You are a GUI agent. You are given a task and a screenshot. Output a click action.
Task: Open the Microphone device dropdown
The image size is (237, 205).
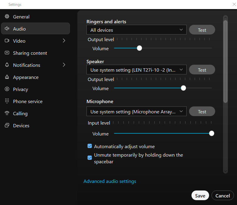click(x=136, y=112)
